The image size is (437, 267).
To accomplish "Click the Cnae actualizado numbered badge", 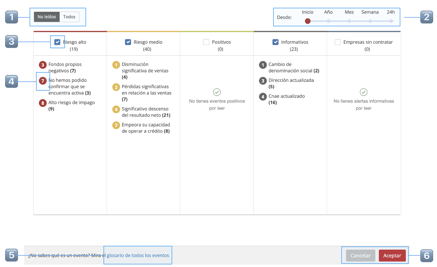I will point(263,96).
